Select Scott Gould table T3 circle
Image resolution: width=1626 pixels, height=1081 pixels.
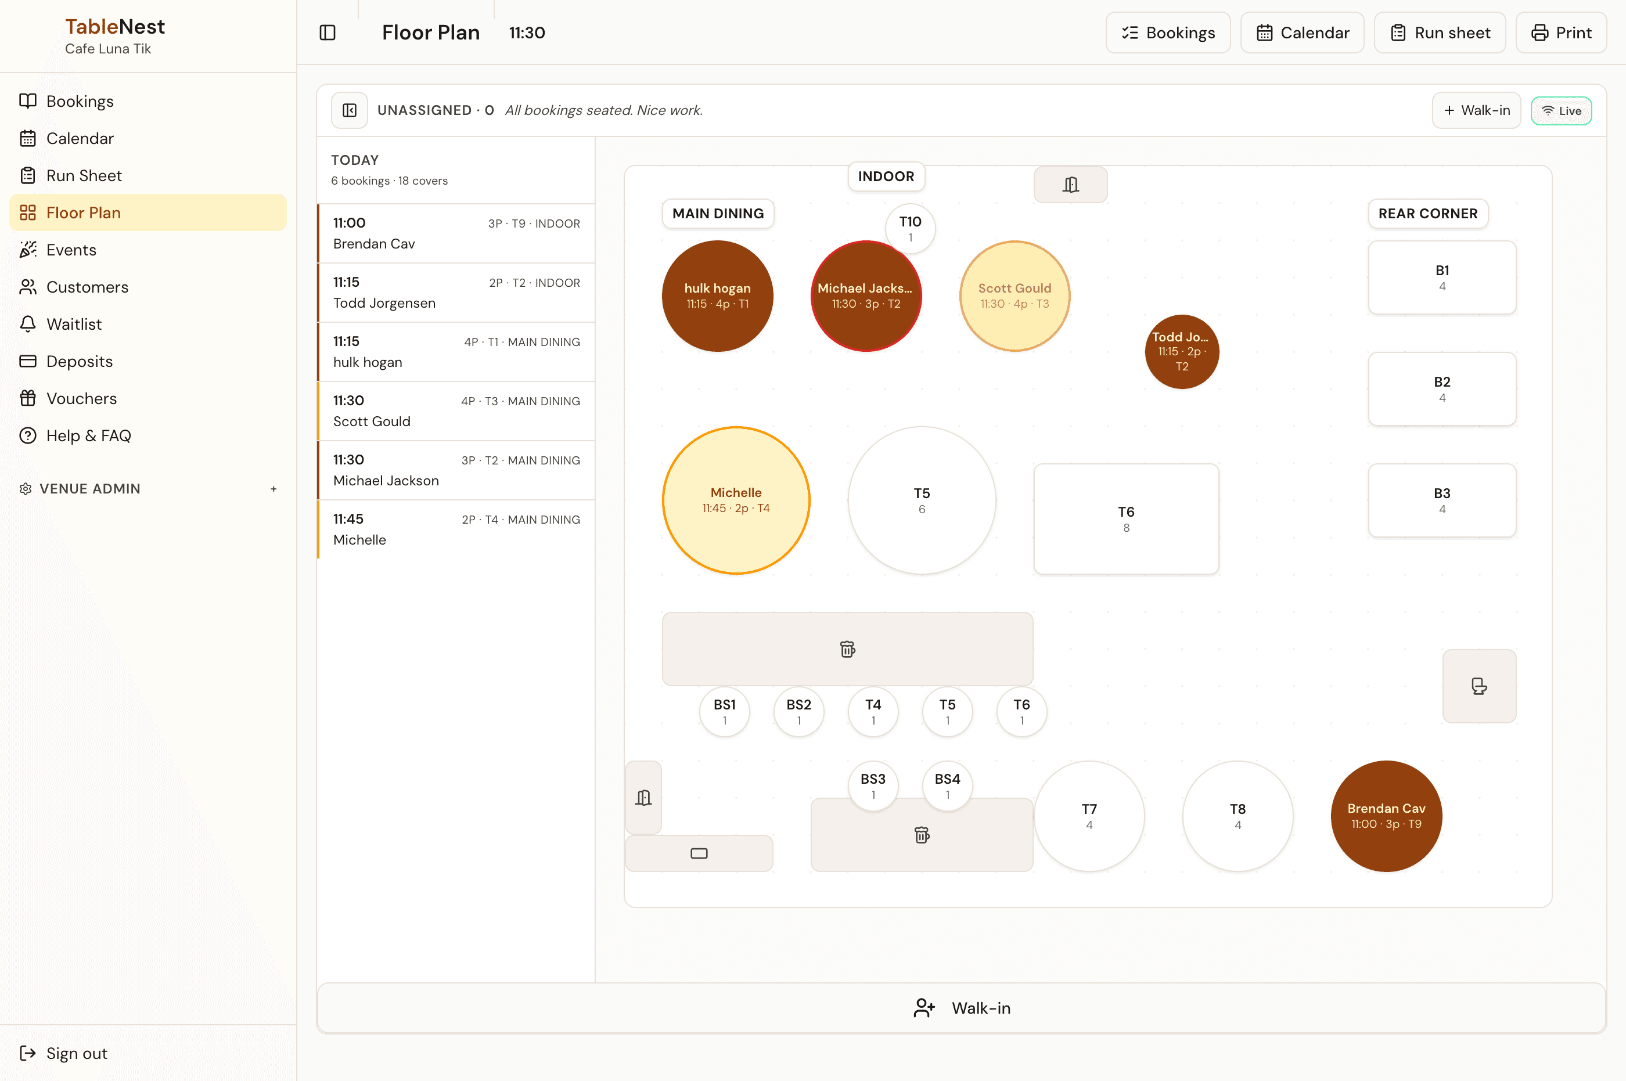click(1015, 296)
